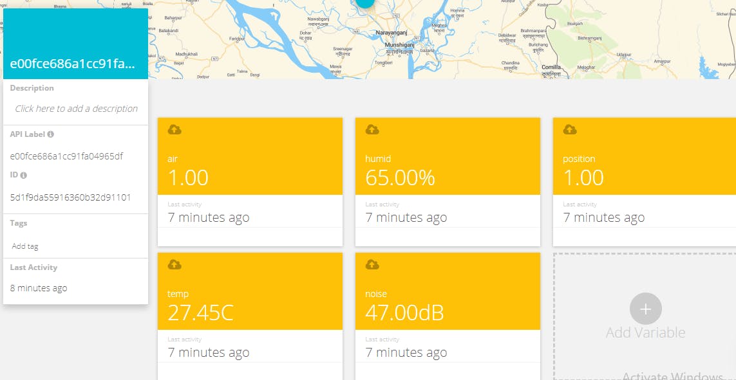Screen dimensions: 736x380
Task: Click the noise card's 7 minutes ago text
Action: [406, 352]
